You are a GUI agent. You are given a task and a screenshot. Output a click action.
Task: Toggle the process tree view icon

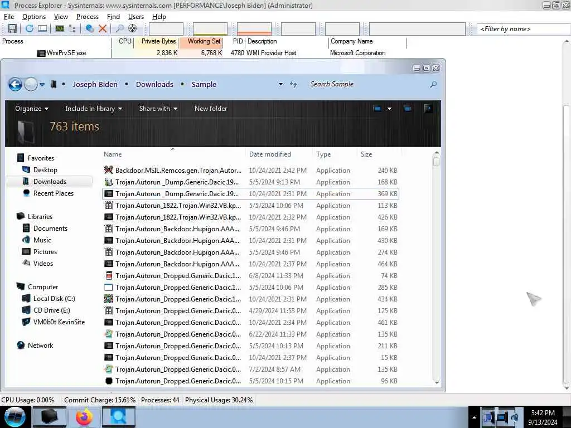(72, 28)
